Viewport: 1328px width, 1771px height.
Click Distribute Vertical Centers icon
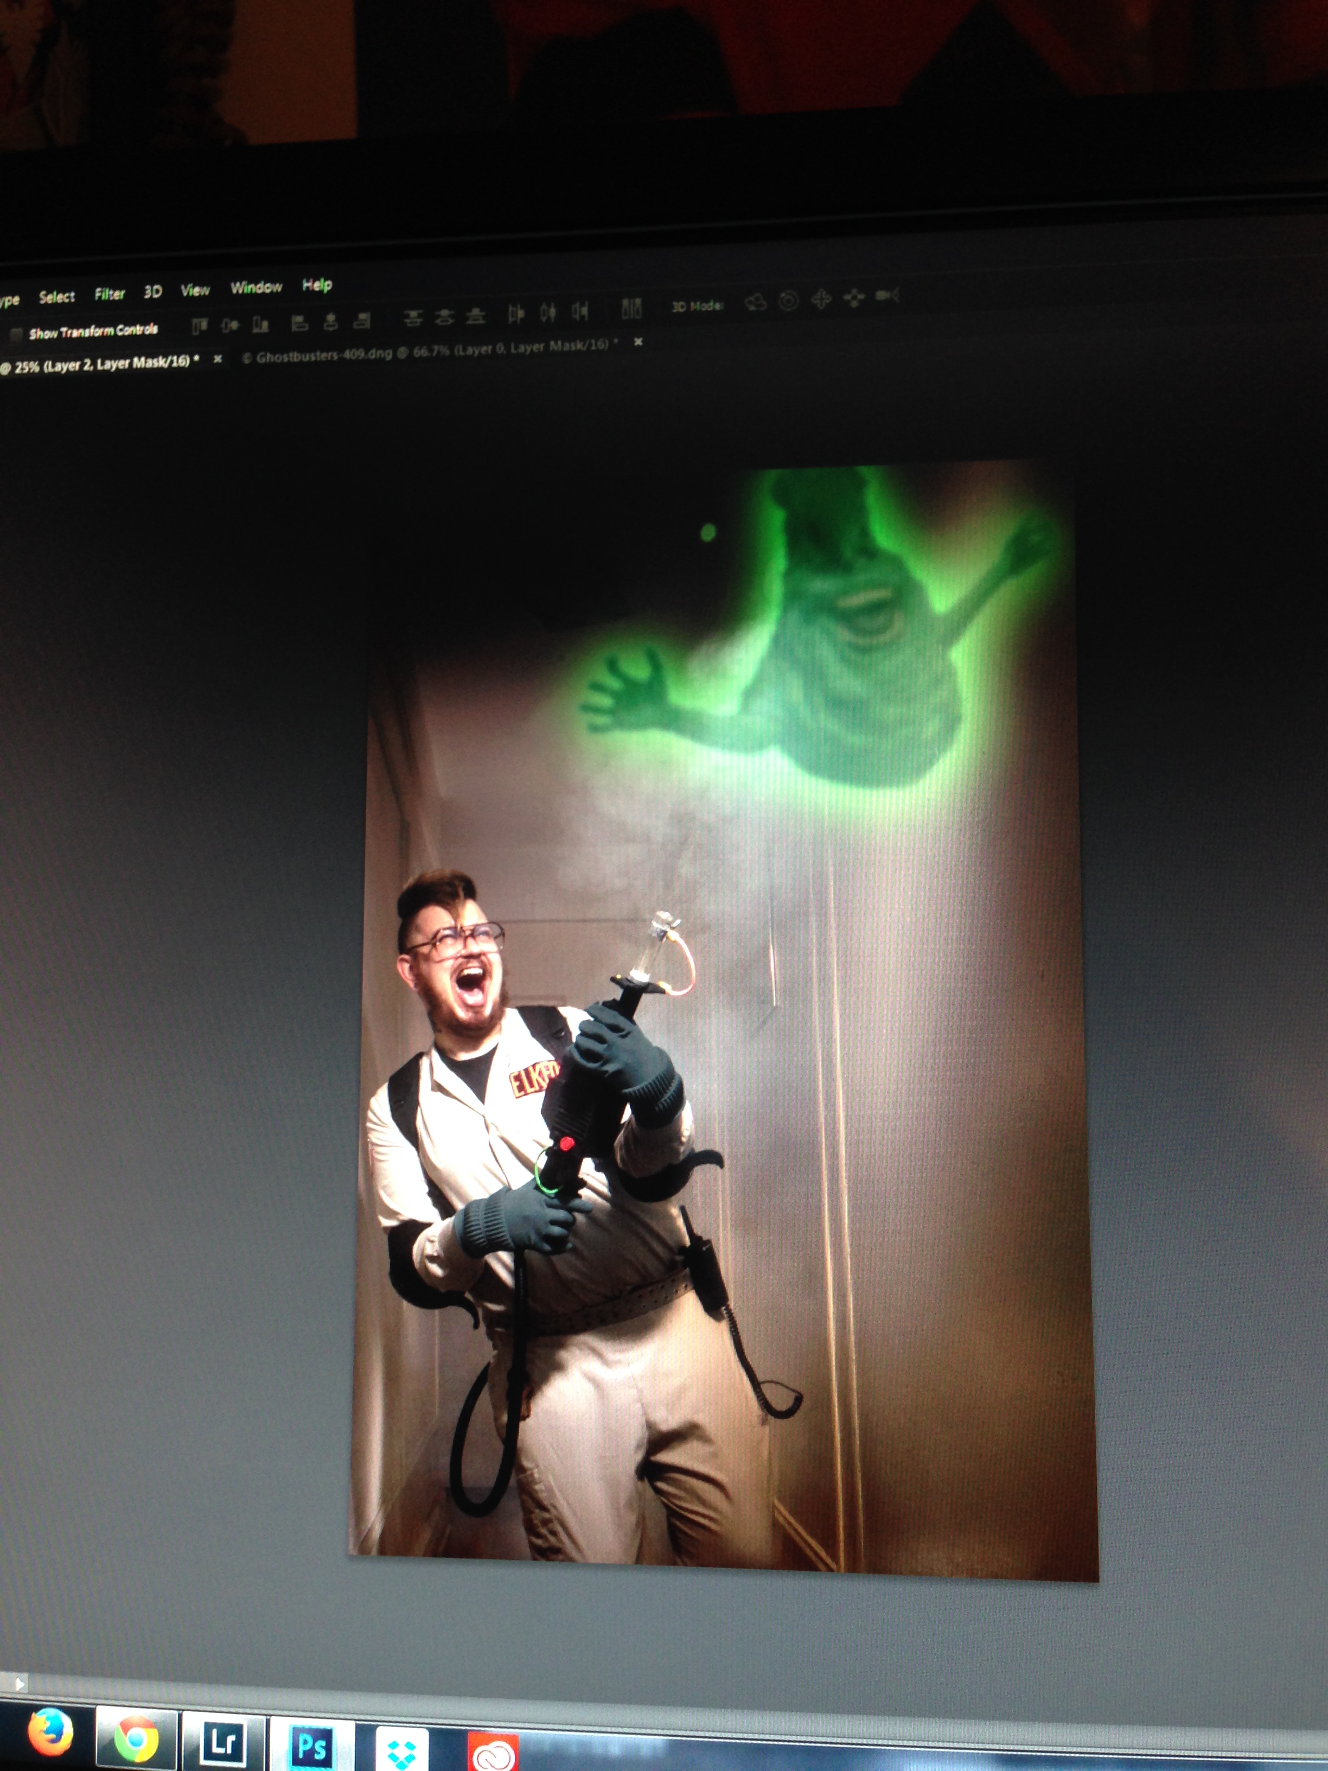(x=444, y=316)
